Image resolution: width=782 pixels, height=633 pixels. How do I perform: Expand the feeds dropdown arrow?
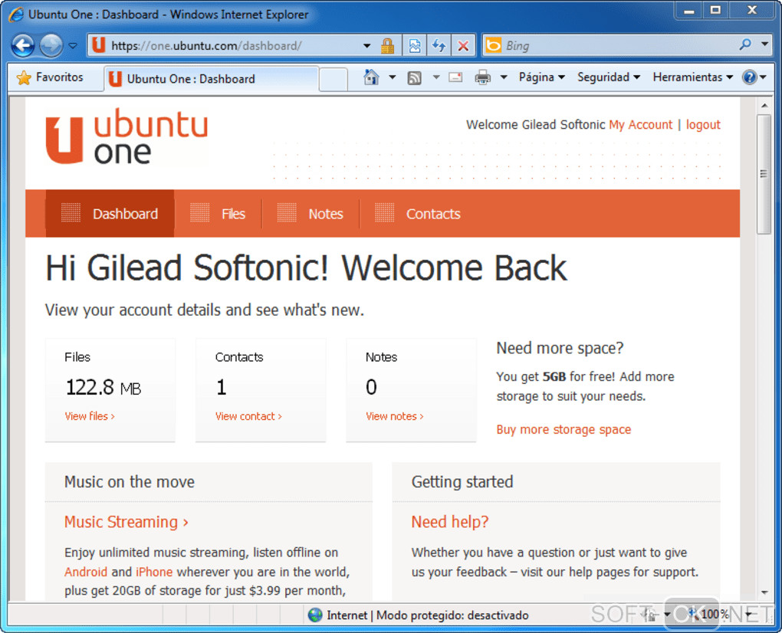436,77
